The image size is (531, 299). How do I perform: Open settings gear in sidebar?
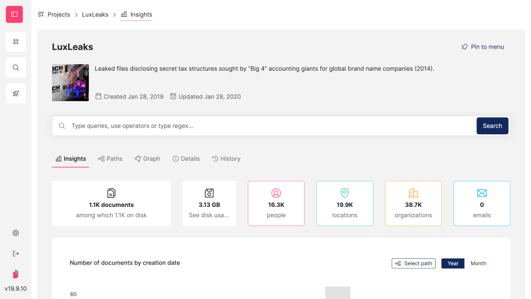point(16,233)
